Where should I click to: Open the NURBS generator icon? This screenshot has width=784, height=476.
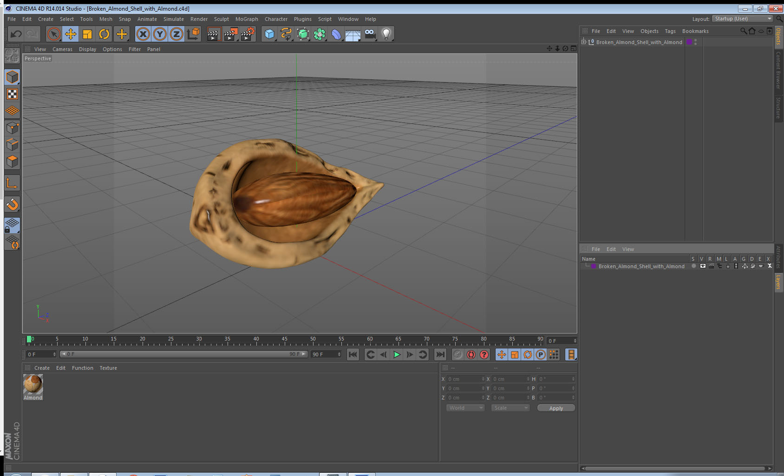[303, 34]
